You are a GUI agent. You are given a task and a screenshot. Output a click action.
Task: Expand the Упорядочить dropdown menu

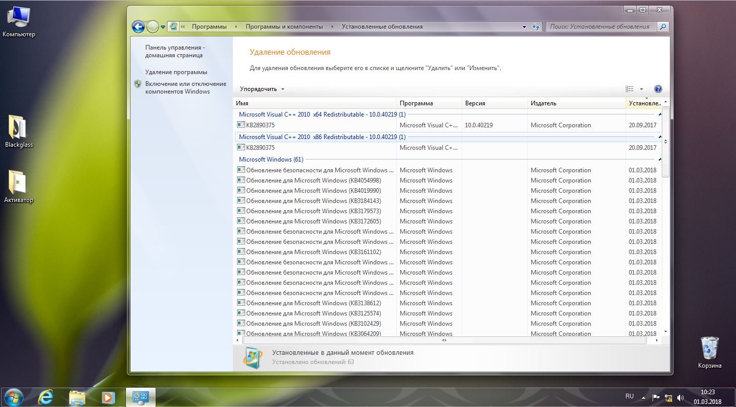point(262,89)
